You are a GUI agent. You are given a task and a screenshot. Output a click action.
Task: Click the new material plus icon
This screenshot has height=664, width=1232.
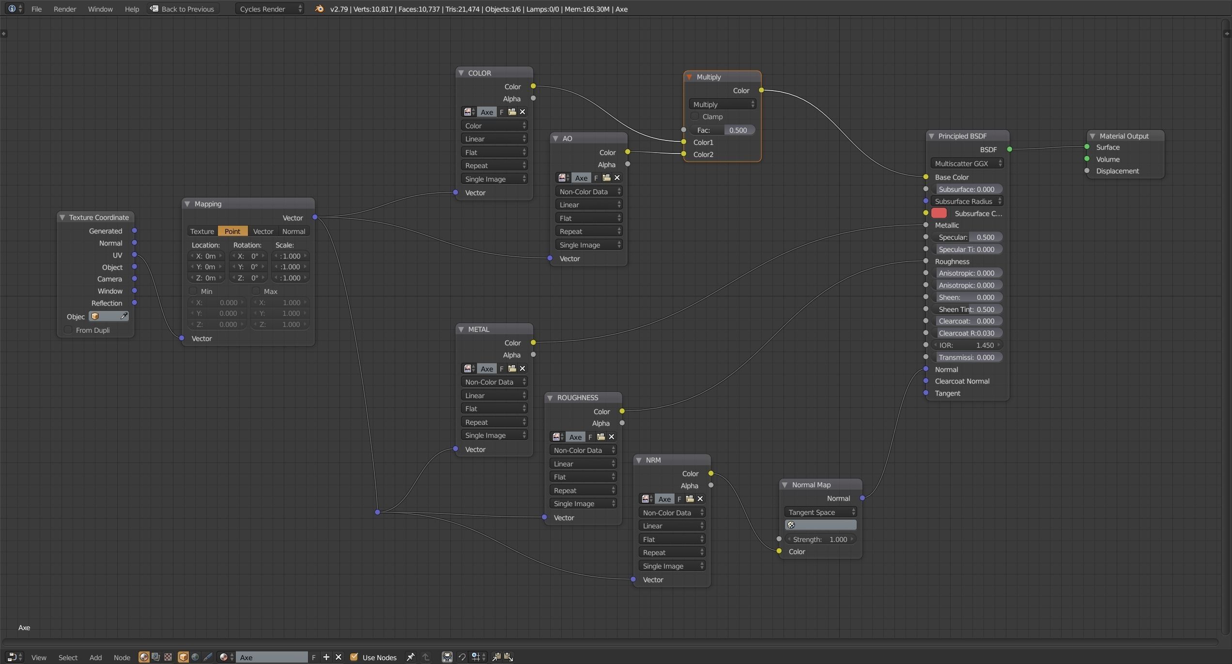tap(326, 657)
